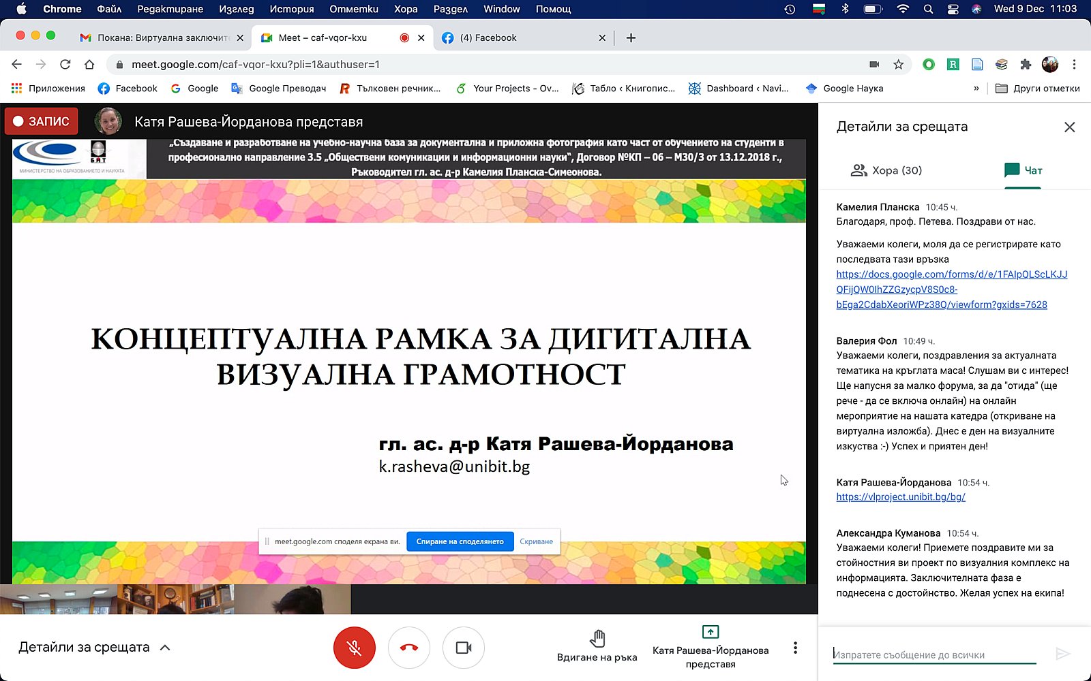Viewport: 1091px width, 681px height.
Task: Open the three-dot more options menu
Action: click(795, 648)
